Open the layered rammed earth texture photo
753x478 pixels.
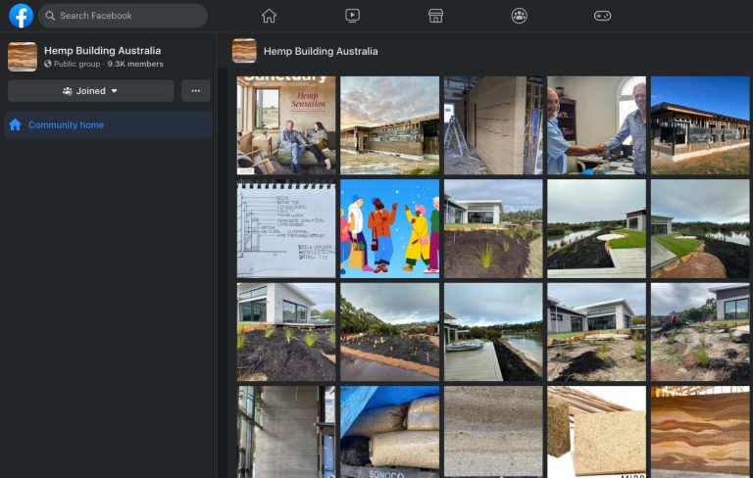700,431
